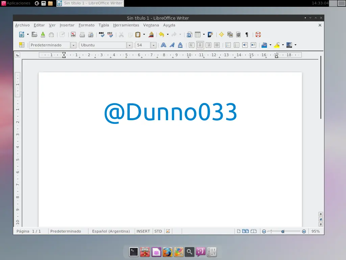Launch the terminal from the dock

pos(134,252)
